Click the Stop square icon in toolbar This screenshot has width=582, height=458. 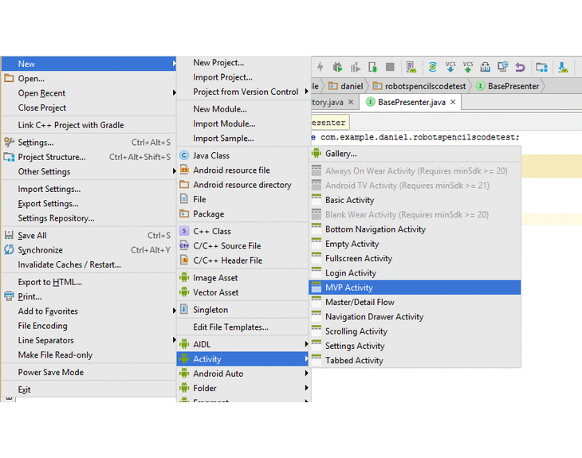390,68
